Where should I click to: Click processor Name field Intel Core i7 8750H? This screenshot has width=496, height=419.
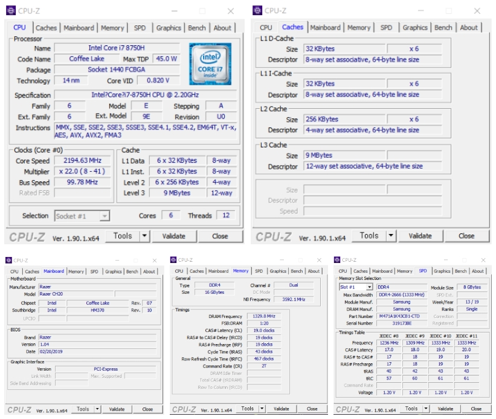tap(117, 48)
